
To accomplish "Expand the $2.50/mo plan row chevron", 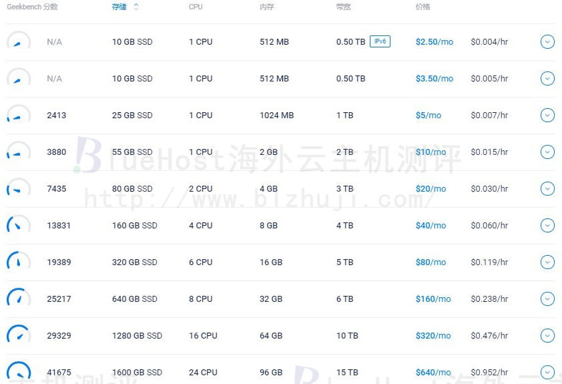I will point(547,42).
